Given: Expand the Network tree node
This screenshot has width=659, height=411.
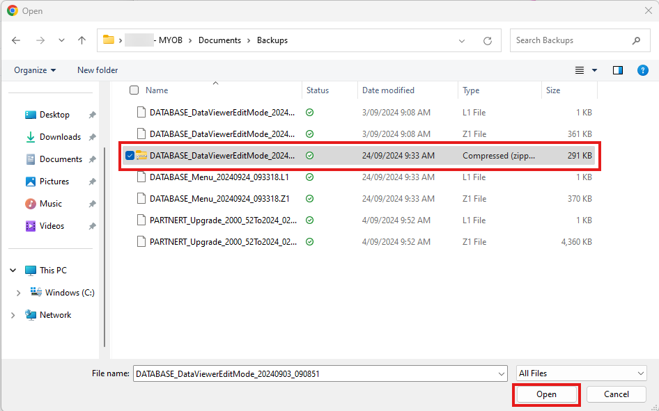Looking at the screenshot, I should pos(13,315).
